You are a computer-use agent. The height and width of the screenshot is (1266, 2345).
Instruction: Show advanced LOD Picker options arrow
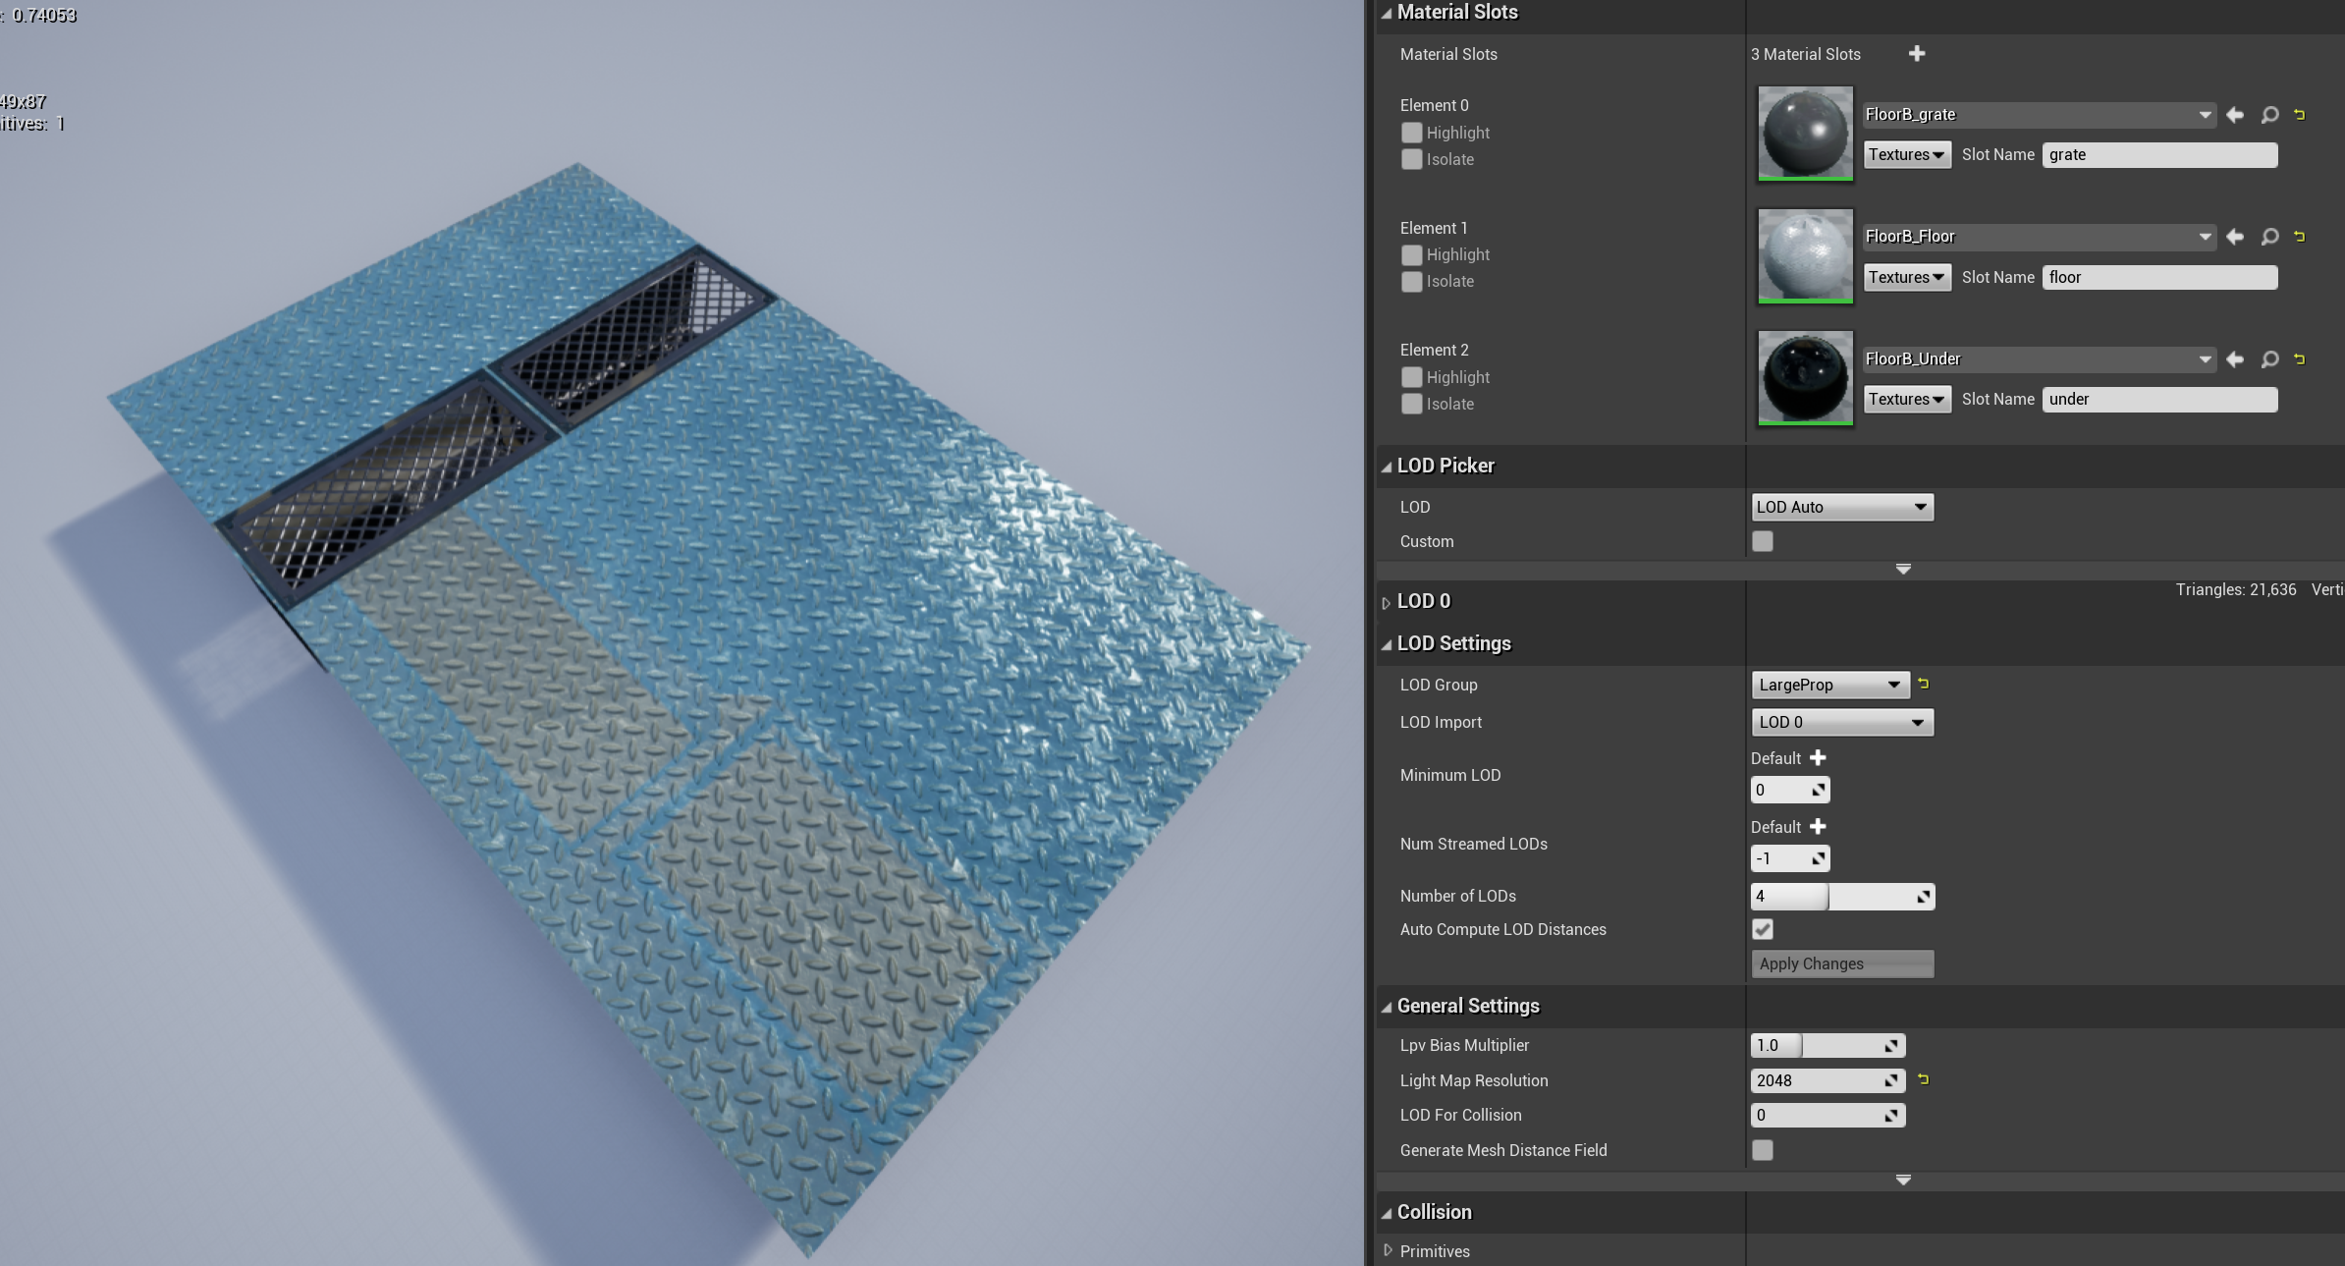click(x=1903, y=570)
